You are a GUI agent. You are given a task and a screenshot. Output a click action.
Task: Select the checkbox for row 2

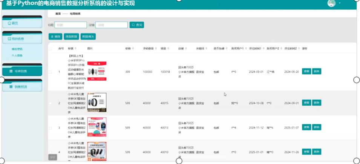(x=50, y=103)
